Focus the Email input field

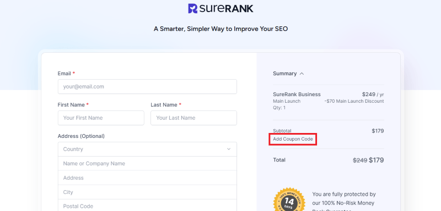[147, 87]
